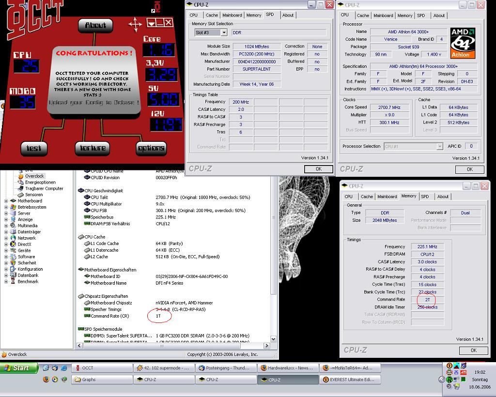
Task: Expand the Multimedia tree node
Action: point(6,226)
